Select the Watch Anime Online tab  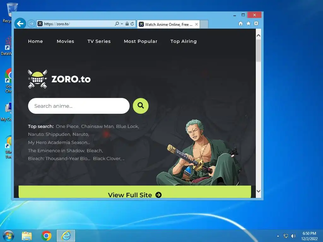(168, 24)
